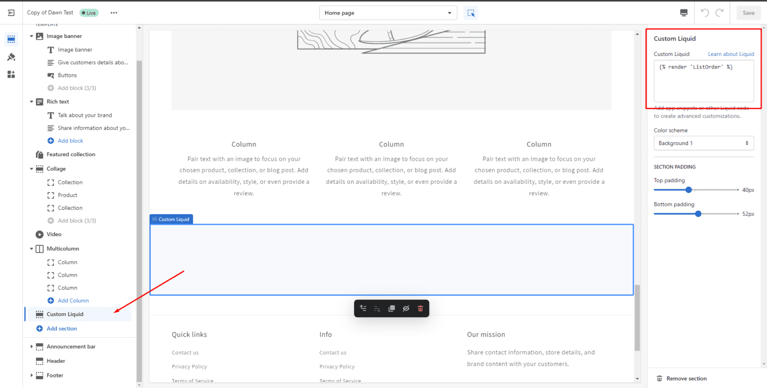The image size is (767, 388).
Task: Click the duplicate section icon
Action: coord(391,309)
